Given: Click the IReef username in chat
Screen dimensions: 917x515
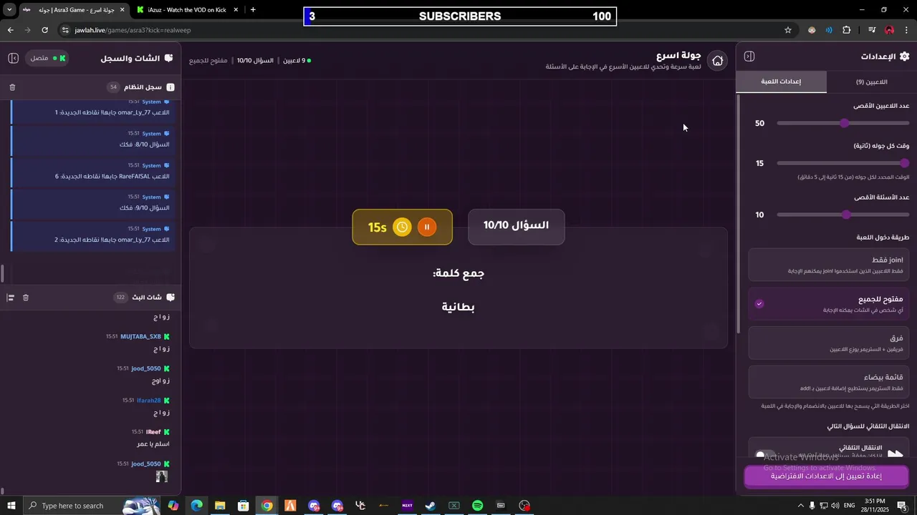Looking at the screenshot, I should (x=153, y=432).
